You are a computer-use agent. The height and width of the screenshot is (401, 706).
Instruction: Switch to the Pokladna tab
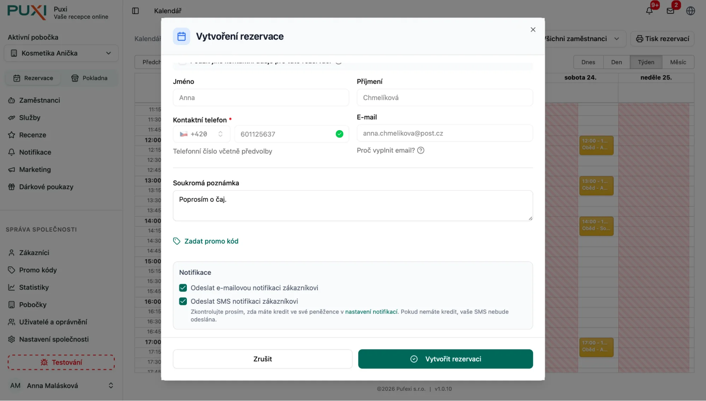pos(90,78)
